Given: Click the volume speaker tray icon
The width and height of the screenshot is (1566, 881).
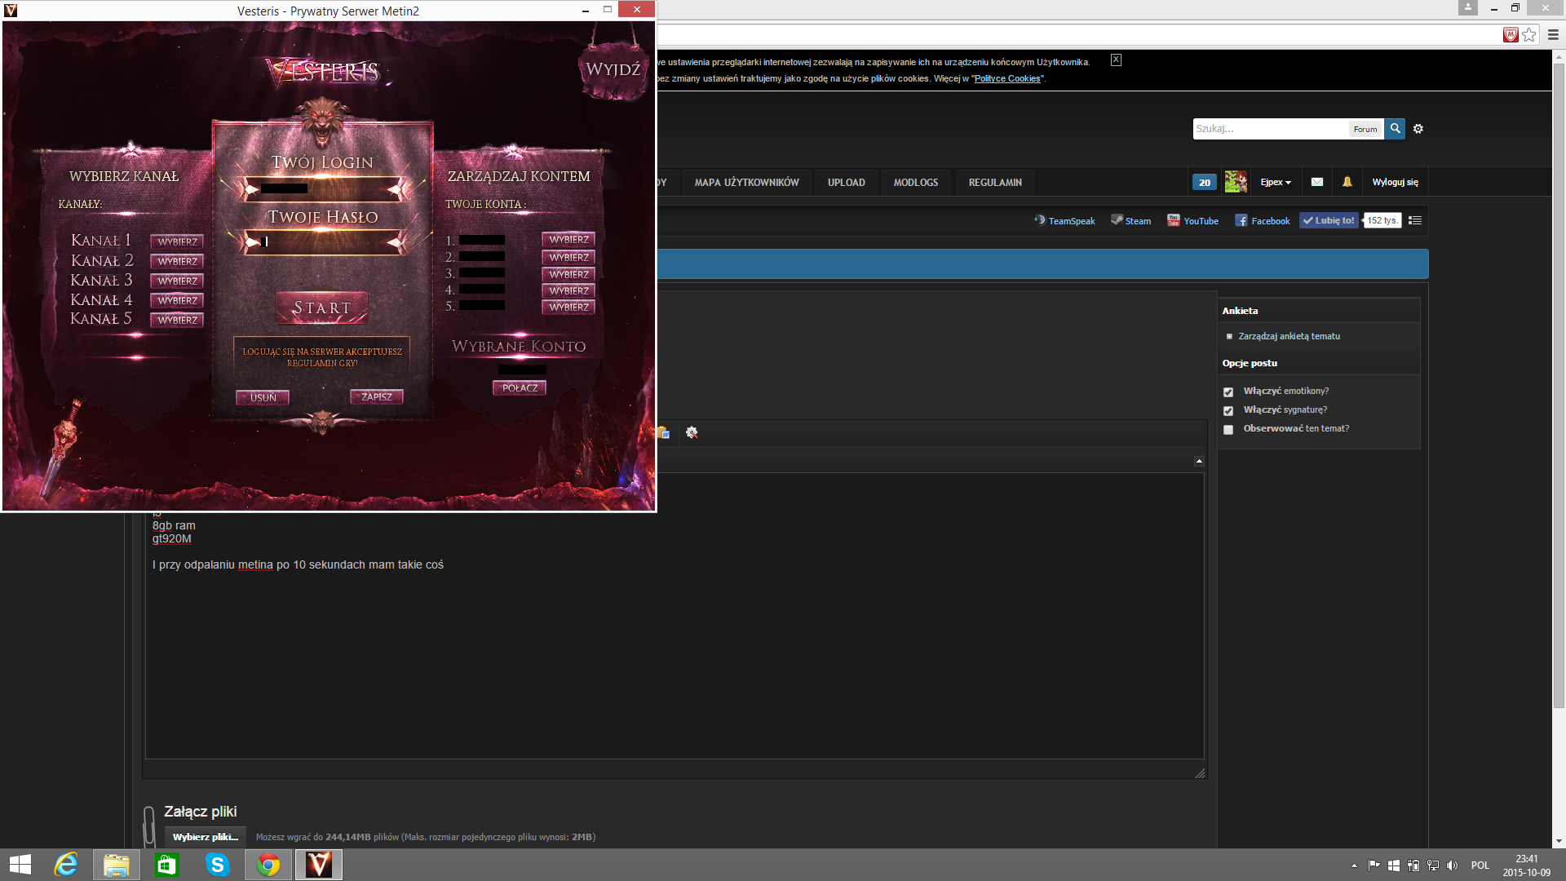Looking at the screenshot, I should point(1452,866).
